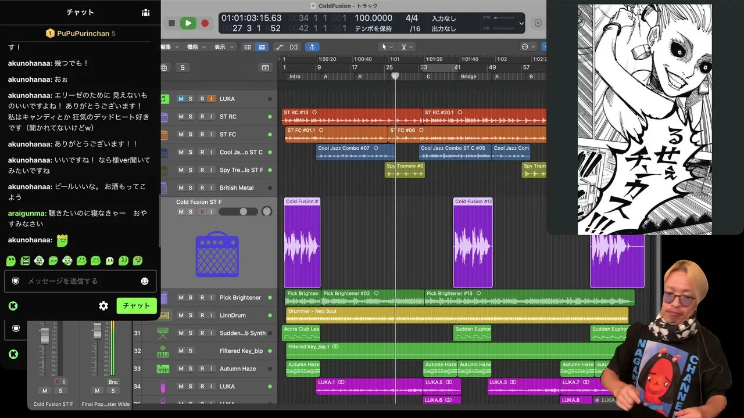Solo the Cold Fusion ST F mixer channel
The height and width of the screenshot is (418, 744).
click(60, 391)
